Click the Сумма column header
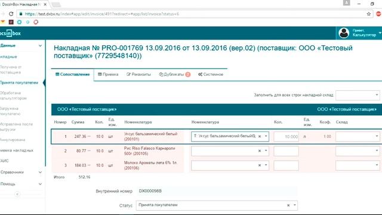382x215 pixels. [78, 122]
